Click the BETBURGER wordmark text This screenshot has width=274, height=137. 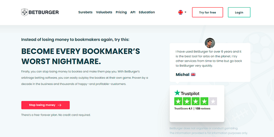pos(44,12)
